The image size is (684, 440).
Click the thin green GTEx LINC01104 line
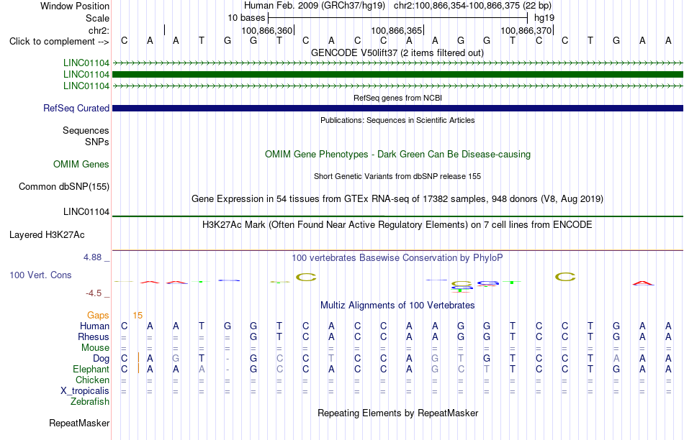pyautogui.click(x=397, y=216)
